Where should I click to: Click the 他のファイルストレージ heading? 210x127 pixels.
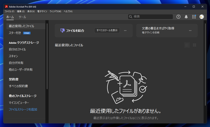click(x=23, y=96)
